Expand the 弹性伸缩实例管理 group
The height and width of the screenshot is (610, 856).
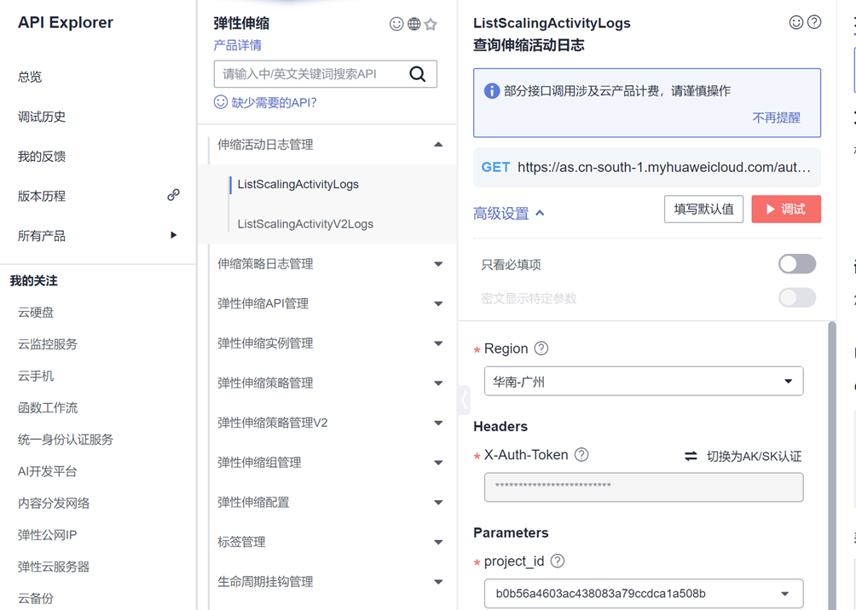click(438, 343)
